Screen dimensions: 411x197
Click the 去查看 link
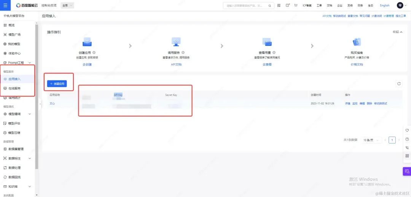[x=267, y=65]
